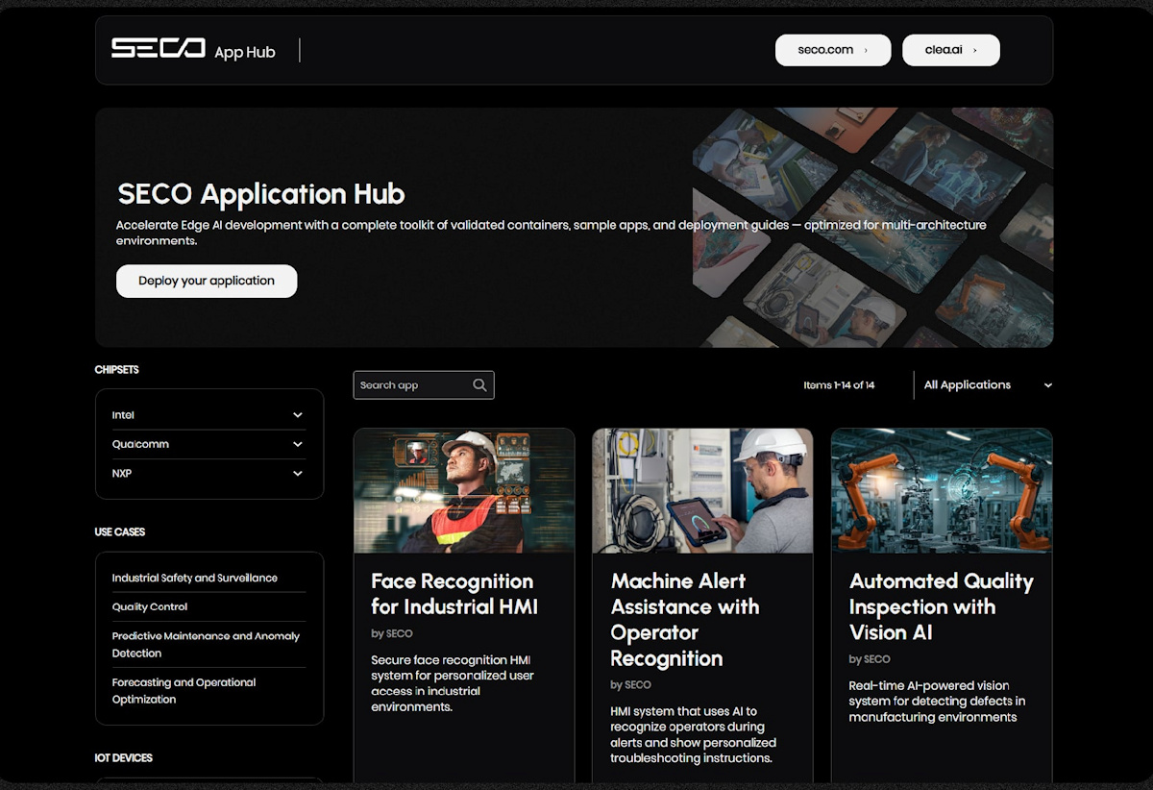Image resolution: width=1153 pixels, height=790 pixels.
Task: Open the clea.ai link button
Action: pos(951,50)
